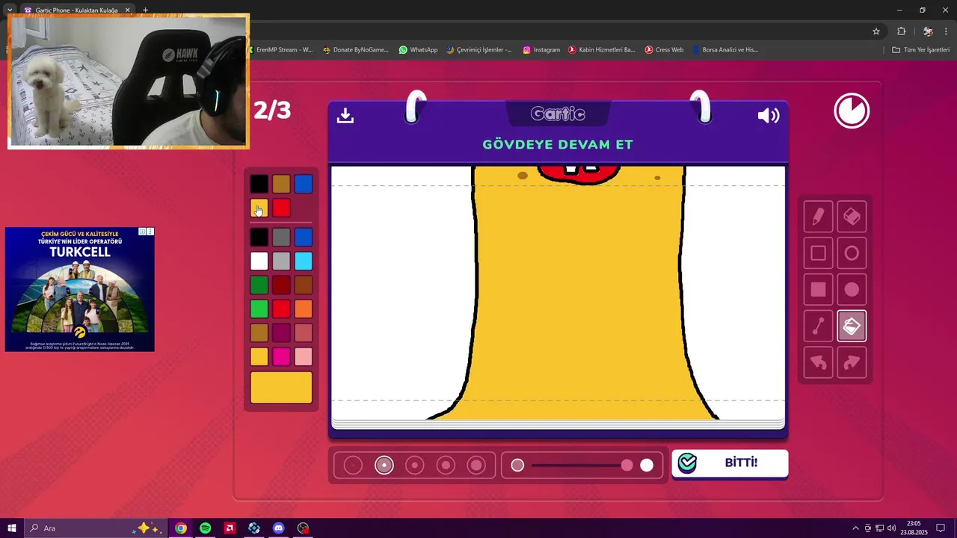The width and height of the screenshot is (957, 538).
Task: Open the ErenMP Stream bookmark
Action: coord(283,50)
